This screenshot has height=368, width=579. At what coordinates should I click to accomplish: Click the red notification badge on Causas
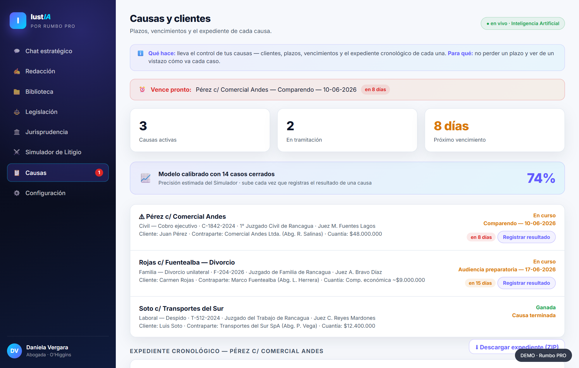coord(99,173)
